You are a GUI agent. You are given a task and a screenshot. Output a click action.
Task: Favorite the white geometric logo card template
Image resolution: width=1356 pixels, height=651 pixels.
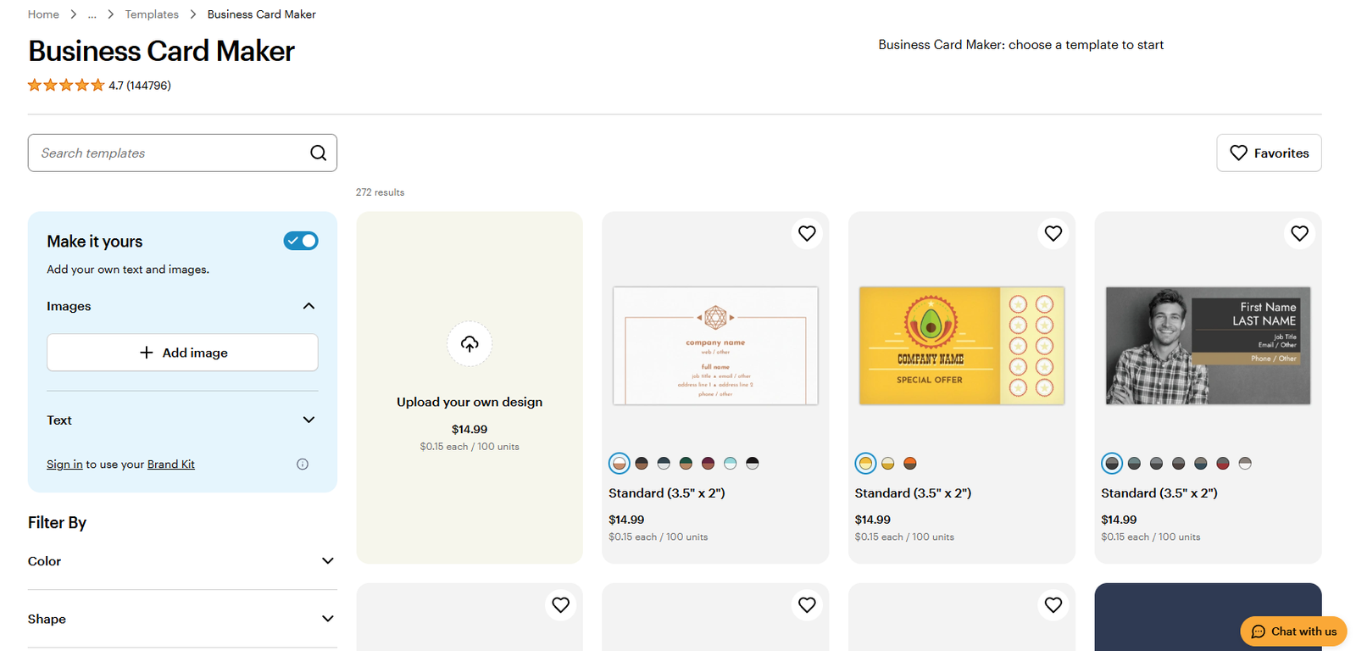pos(807,233)
